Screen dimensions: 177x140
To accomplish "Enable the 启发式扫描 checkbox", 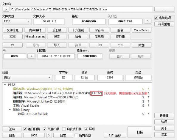I will (64, 129).
